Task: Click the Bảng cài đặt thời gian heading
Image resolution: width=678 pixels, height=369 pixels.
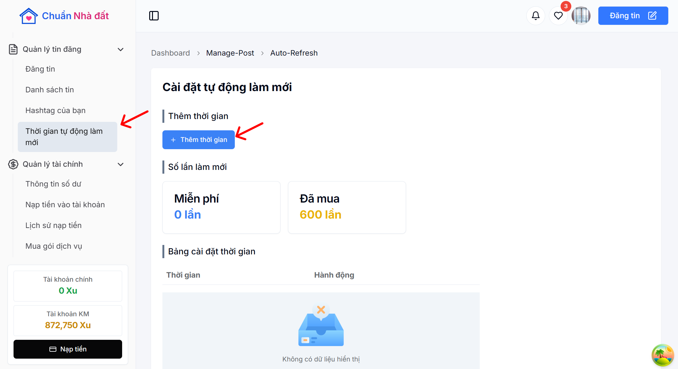Action: click(x=212, y=252)
